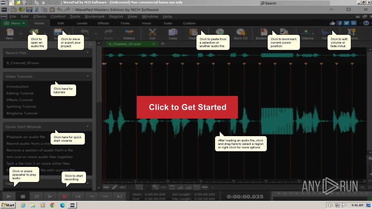
Task: Open the Editing Tutorial link
Action: [20, 93]
